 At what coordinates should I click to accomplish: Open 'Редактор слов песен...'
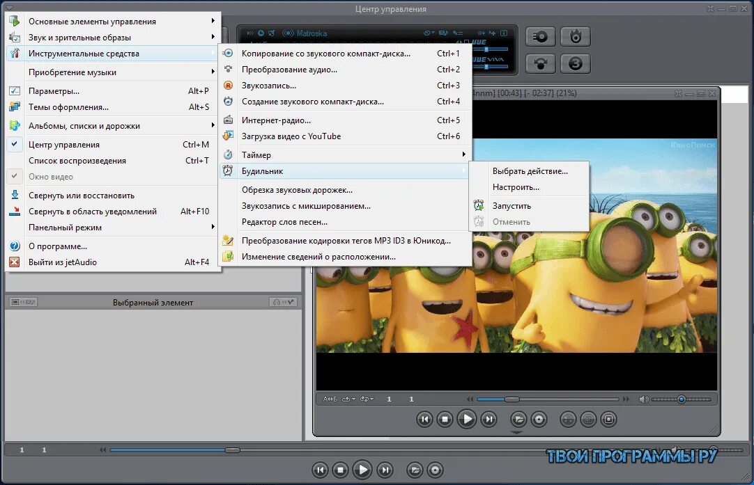tap(345, 222)
